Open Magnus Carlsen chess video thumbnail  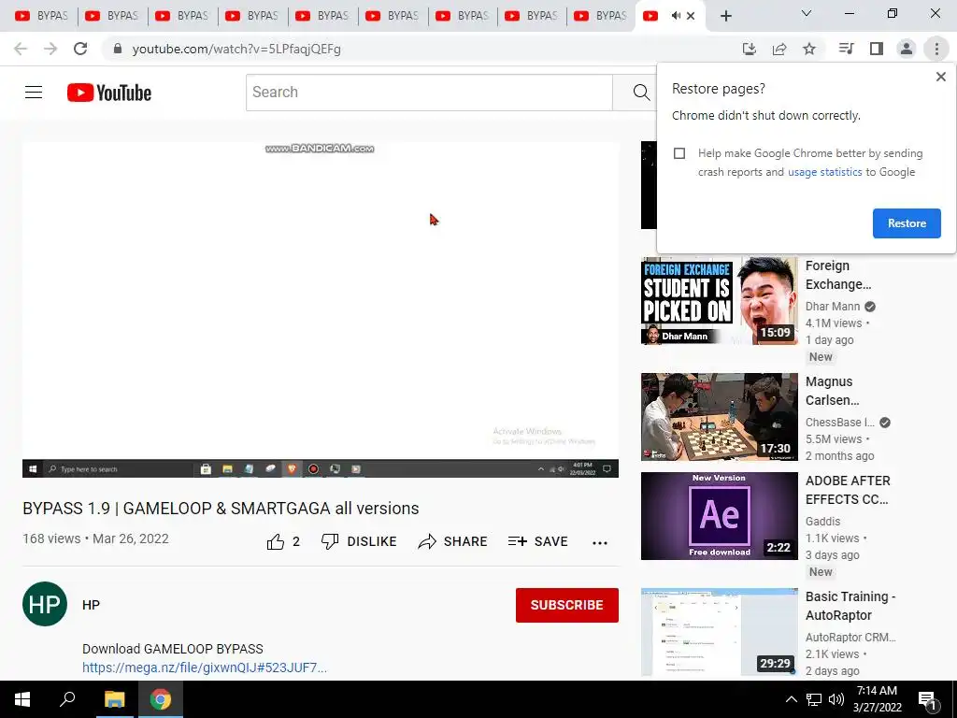(x=719, y=417)
